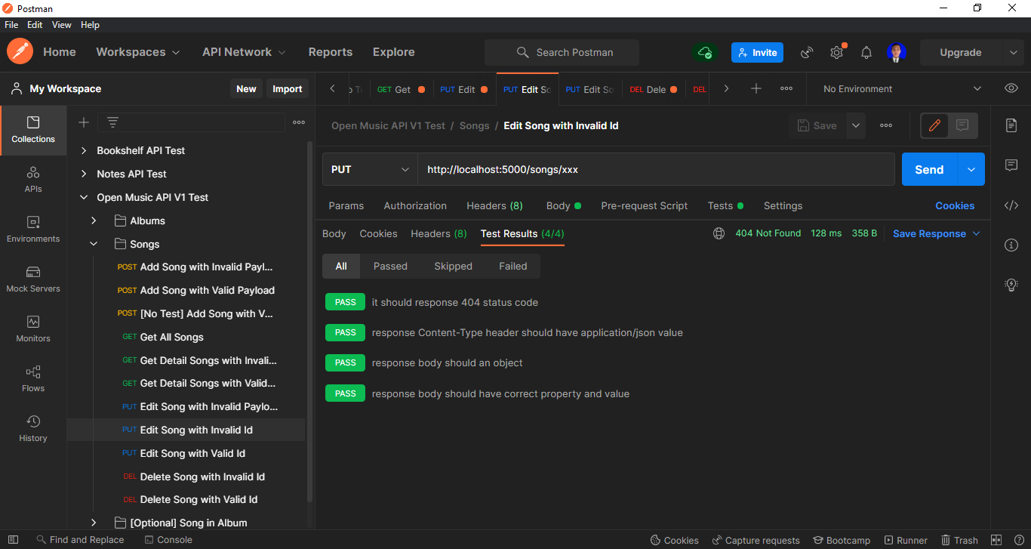Open the No Environment dropdown
The height and width of the screenshot is (549, 1031).
[x=901, y=88]
